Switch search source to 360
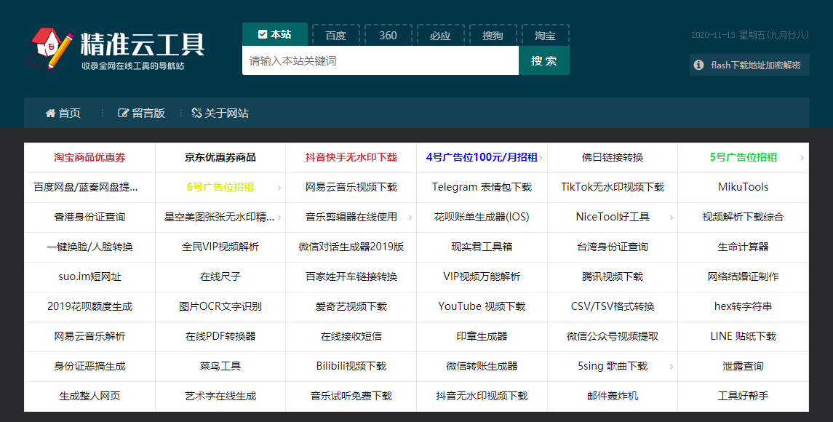Screen dimensions: 833x422 388,35
